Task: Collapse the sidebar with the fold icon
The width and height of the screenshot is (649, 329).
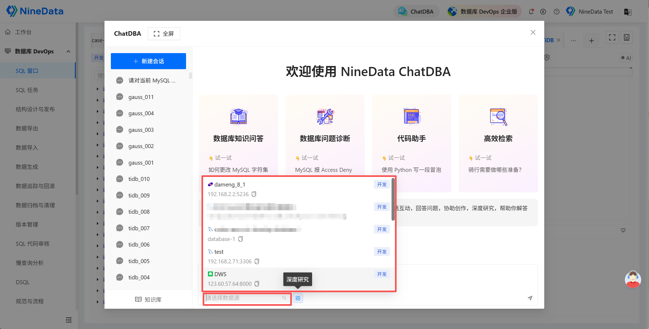Action: 69,320
